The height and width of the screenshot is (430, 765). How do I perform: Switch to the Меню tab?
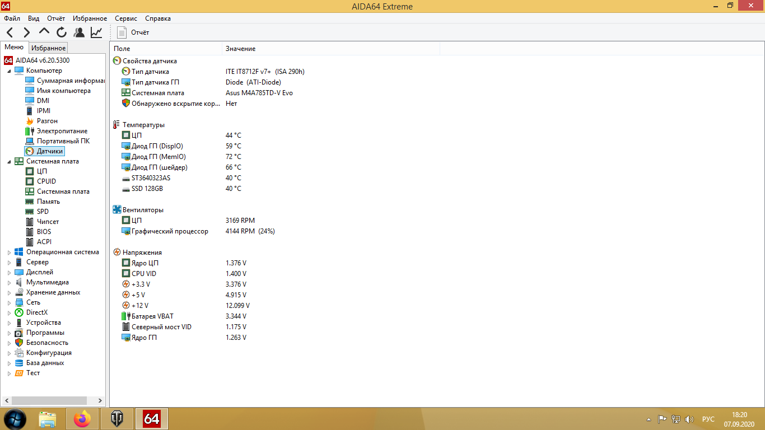[14, 48]
